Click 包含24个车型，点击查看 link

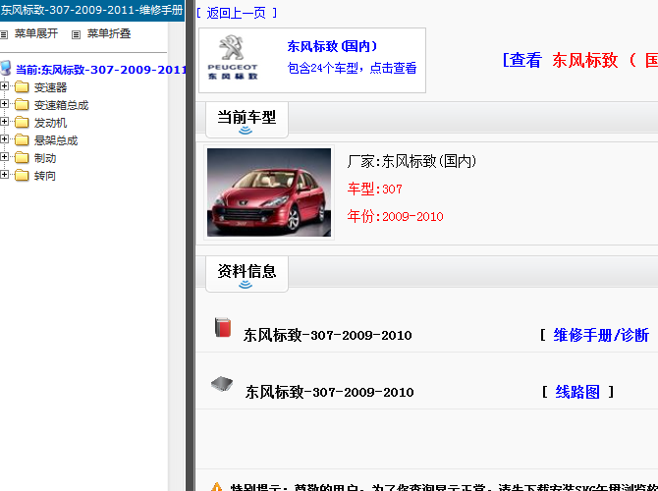tap(353, 68)
